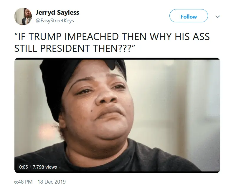
Task: Open the Jerryd Sayless display name link
Action: point(57,12)
